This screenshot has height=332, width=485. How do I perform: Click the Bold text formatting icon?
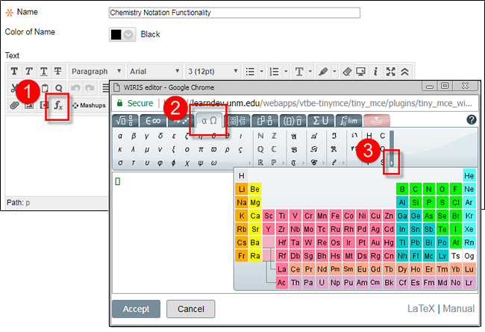(14, 72)
